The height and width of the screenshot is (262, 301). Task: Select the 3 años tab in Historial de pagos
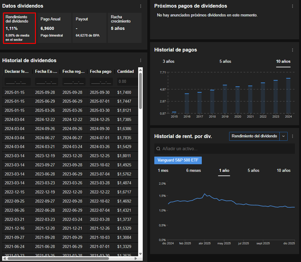pos(168,62)
